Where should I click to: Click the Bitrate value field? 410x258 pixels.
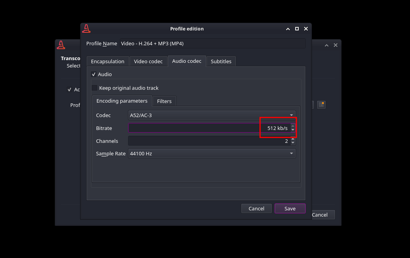pos(195,128)
